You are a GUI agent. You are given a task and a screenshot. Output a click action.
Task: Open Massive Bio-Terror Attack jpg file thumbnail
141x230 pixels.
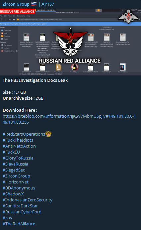point(26,37)
